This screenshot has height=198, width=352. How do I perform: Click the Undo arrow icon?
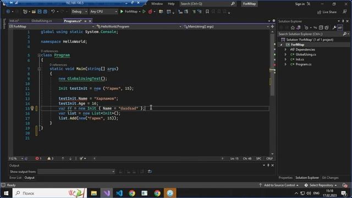pyautogui.click(x=53, y=12)
